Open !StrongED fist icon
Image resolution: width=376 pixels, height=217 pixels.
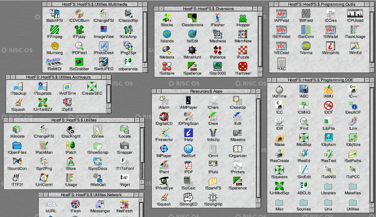tap(189, 197)
